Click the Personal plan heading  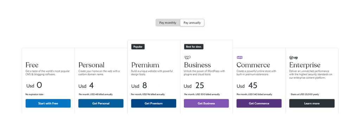click(x=91, y=65)
